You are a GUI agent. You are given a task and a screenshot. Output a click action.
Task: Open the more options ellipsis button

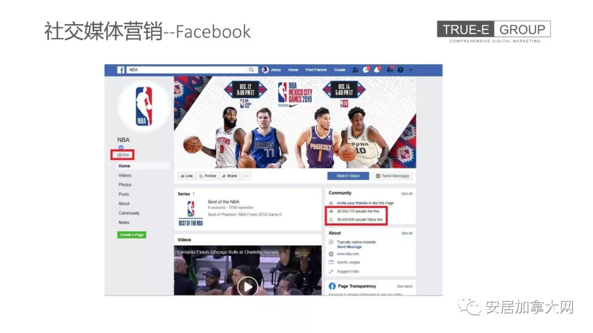tap(245, 176)
